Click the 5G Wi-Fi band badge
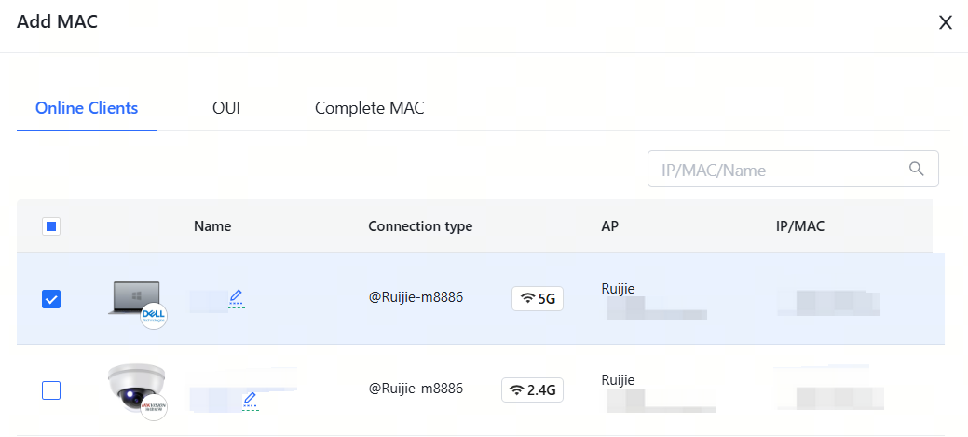 point(538,298)
